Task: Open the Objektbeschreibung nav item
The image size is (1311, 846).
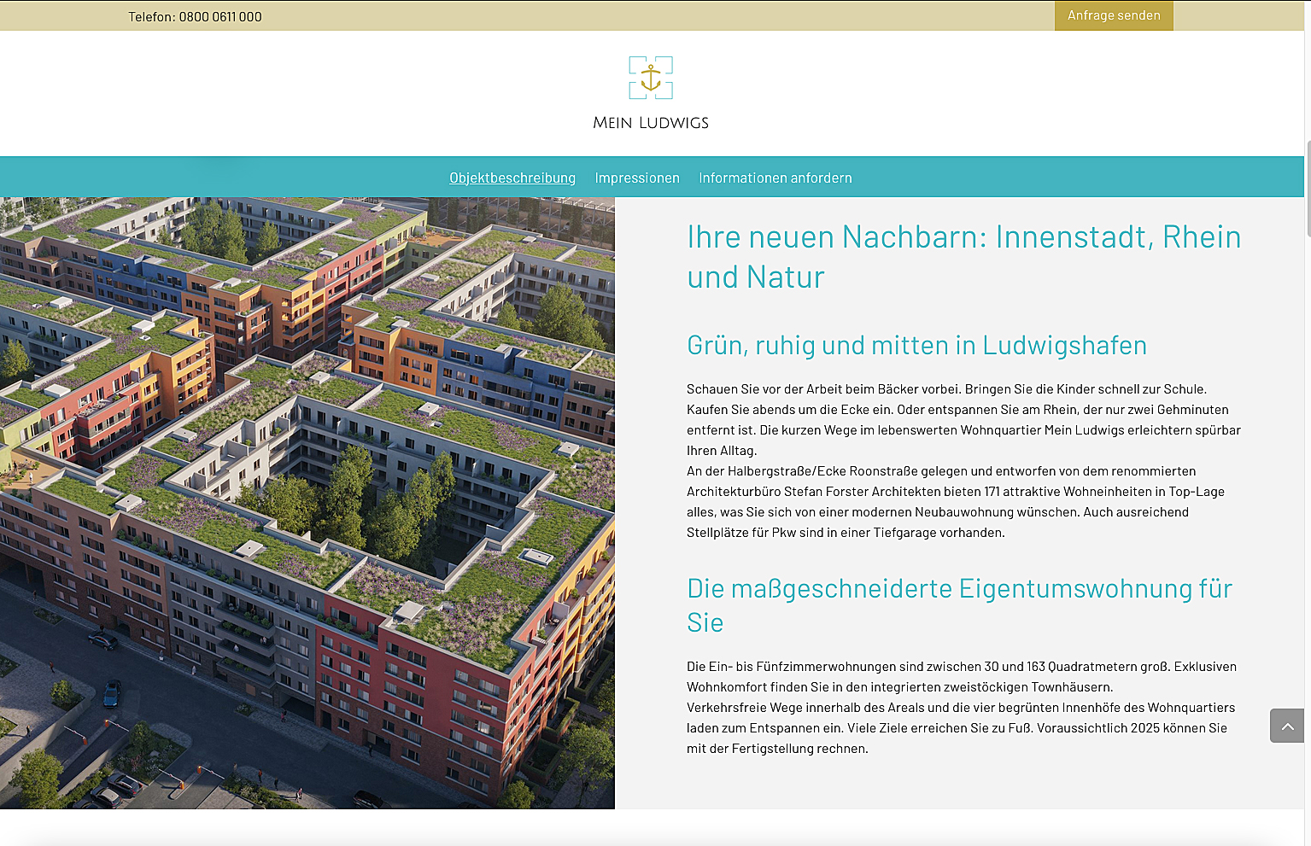Action: coord(512,178)
